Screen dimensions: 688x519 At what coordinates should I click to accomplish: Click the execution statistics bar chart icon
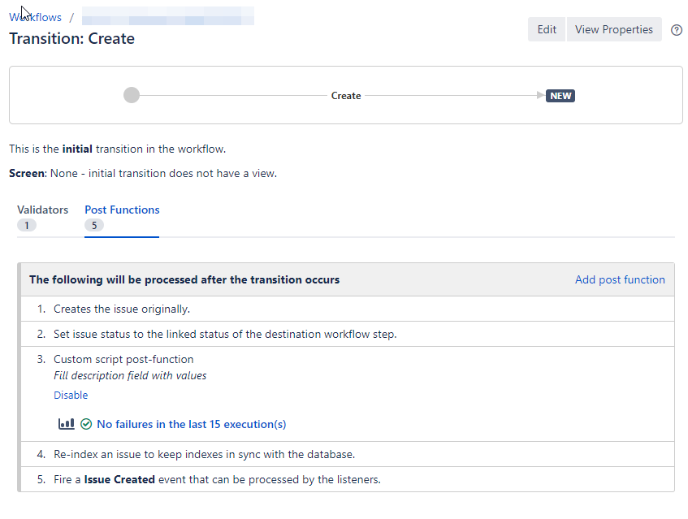[x=66, y=423]
